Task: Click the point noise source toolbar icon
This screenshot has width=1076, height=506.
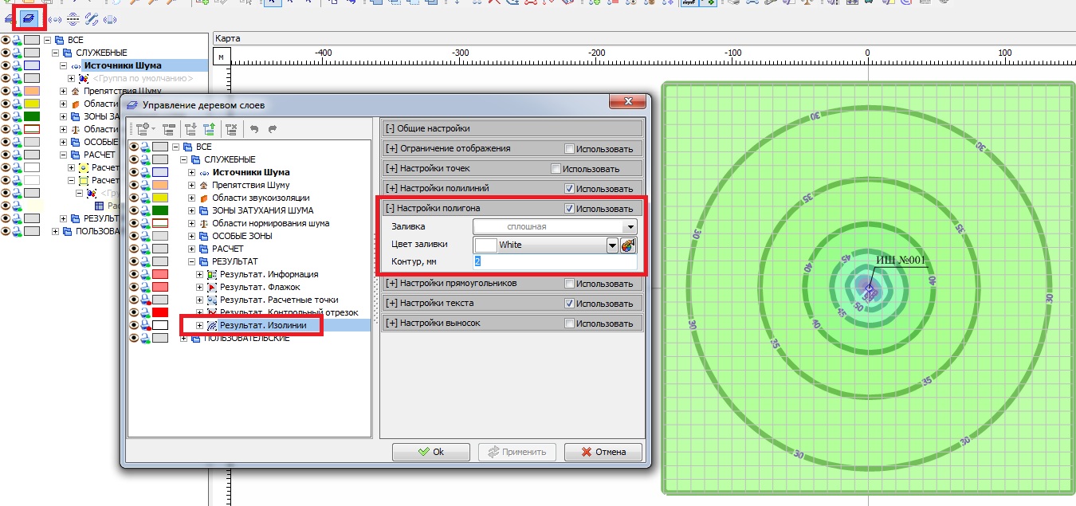Action: point(55,18)
